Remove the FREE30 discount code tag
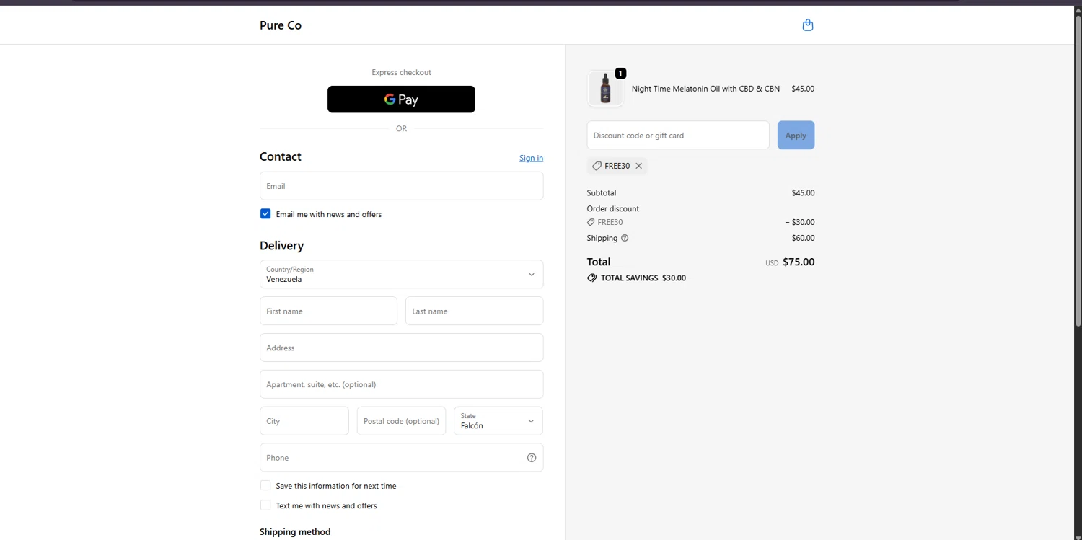 (x=638, y=166)
